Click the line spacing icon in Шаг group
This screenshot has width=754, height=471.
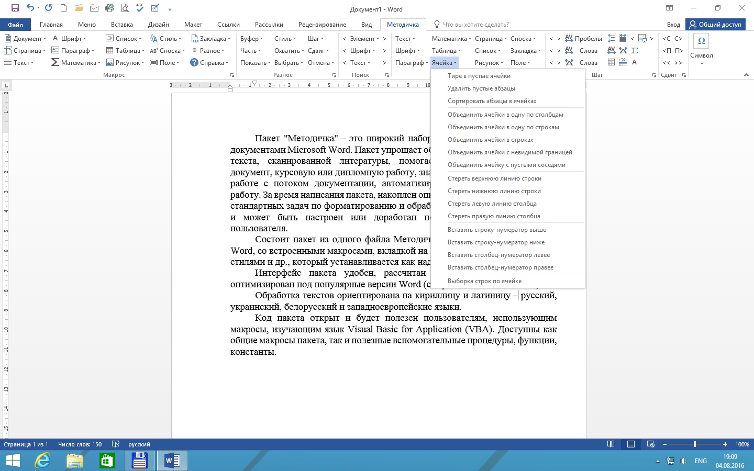611,38
